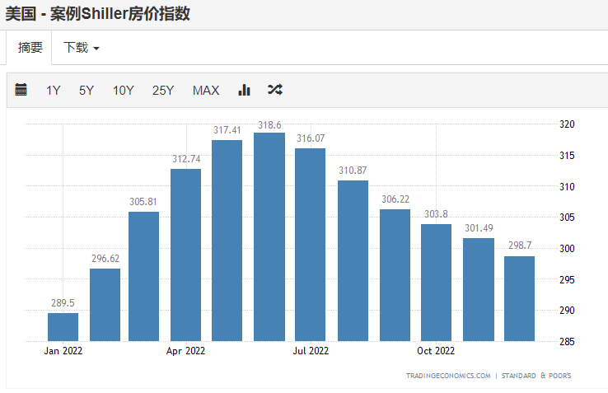Expand the 下载 dropdown menu
This screenshot has height=393, width=608.
[82, 48]
